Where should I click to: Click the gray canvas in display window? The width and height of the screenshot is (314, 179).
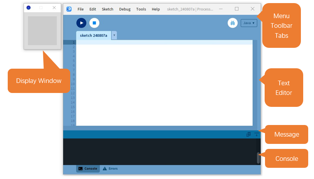[42, 30]
